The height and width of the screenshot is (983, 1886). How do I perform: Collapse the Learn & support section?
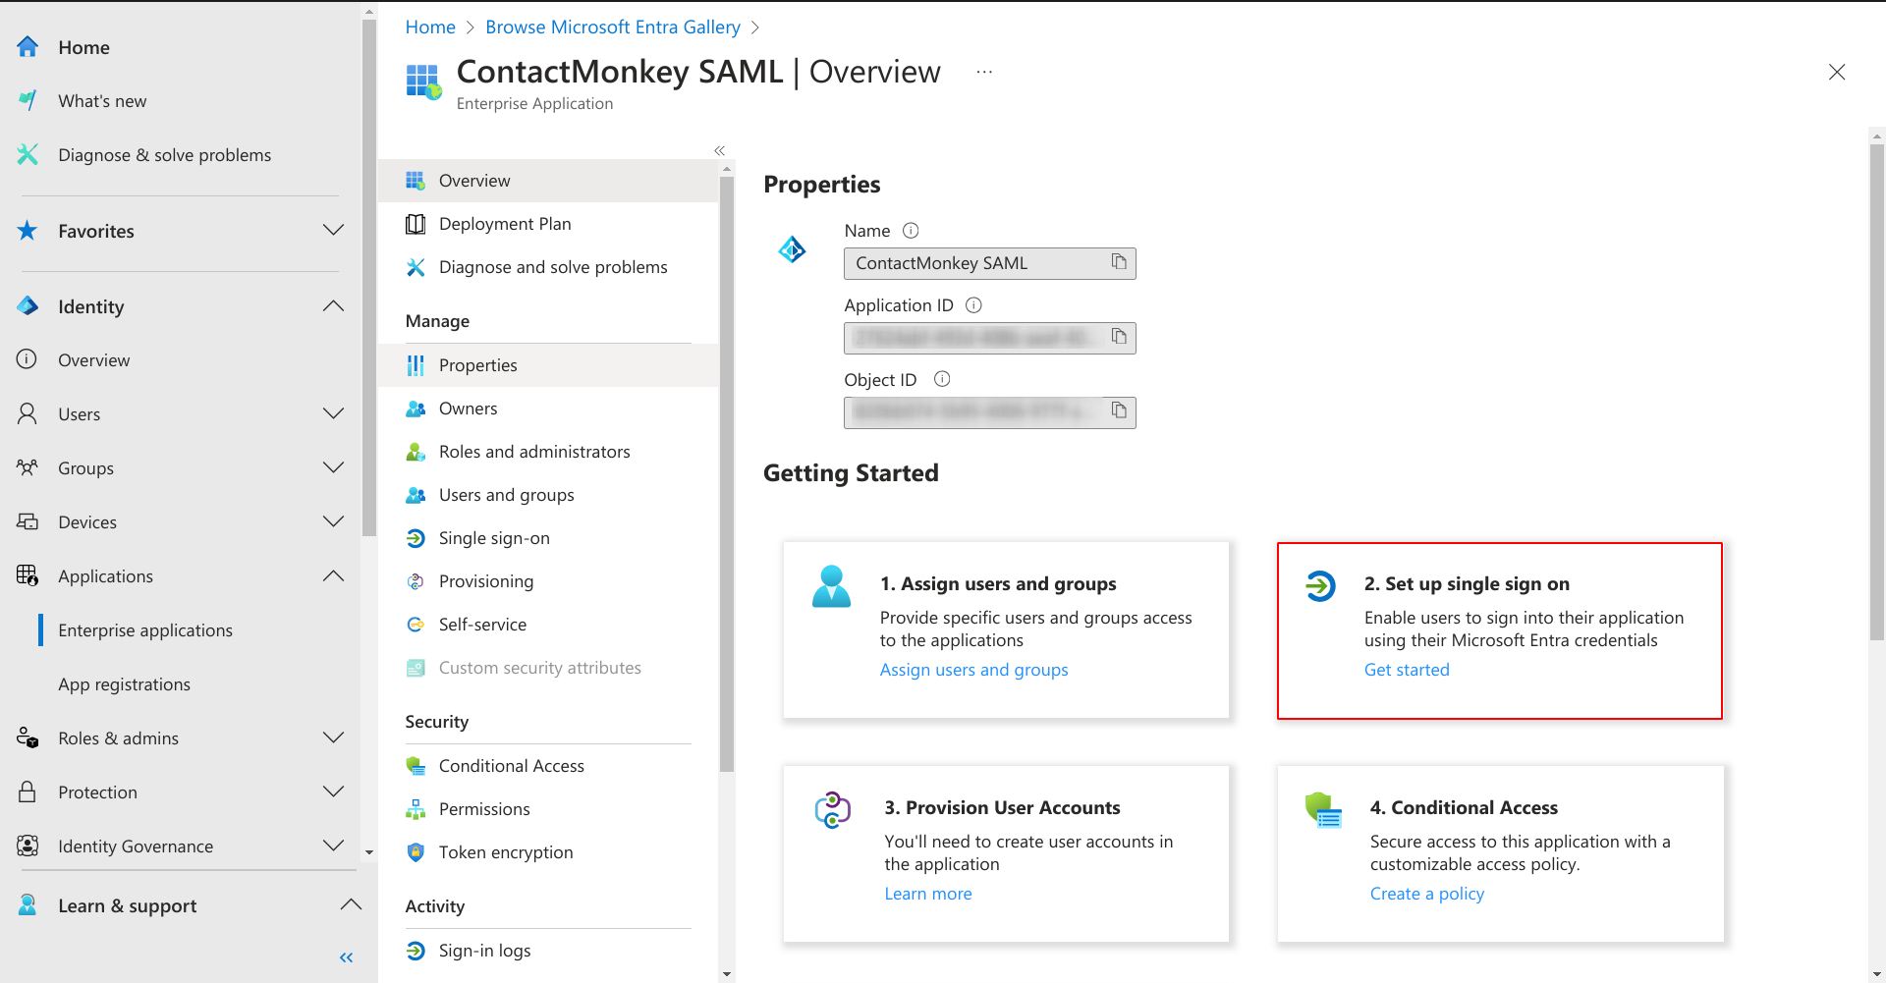pyautogui.click(x=351, y=905)
